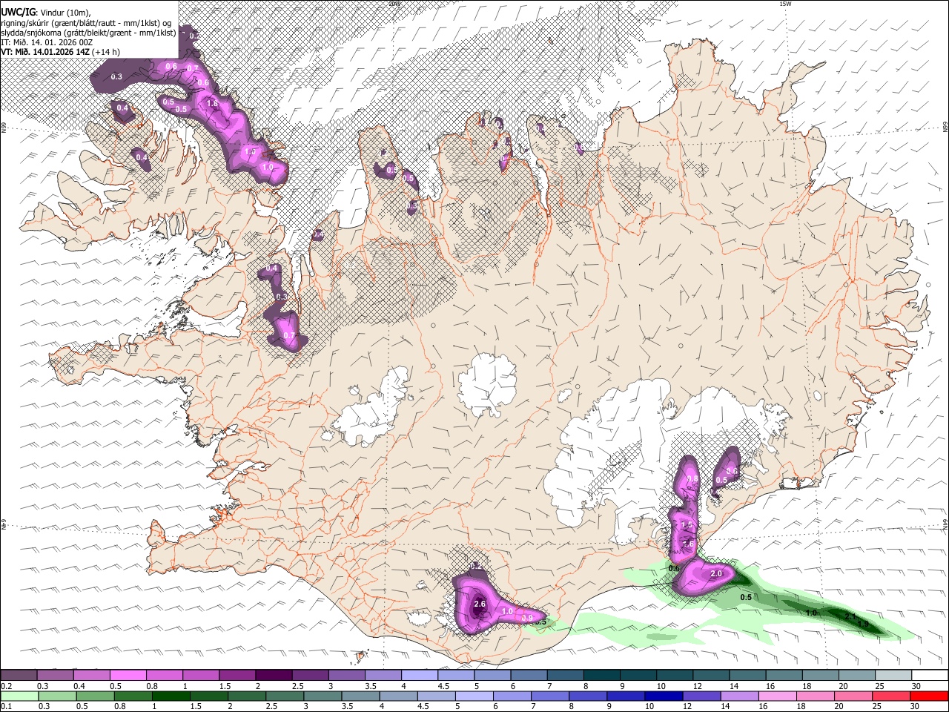
Task: Click the bright red 30 swatch in lower legend
Action: [x=929, y=696]
